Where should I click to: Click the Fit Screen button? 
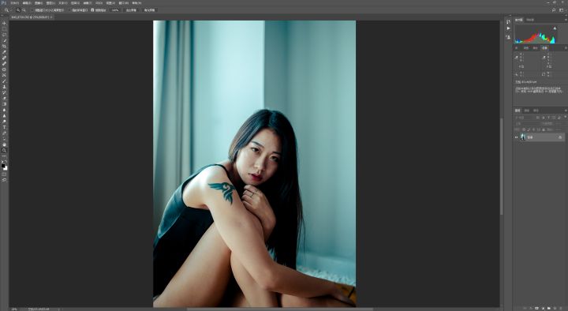pos(131,10)
